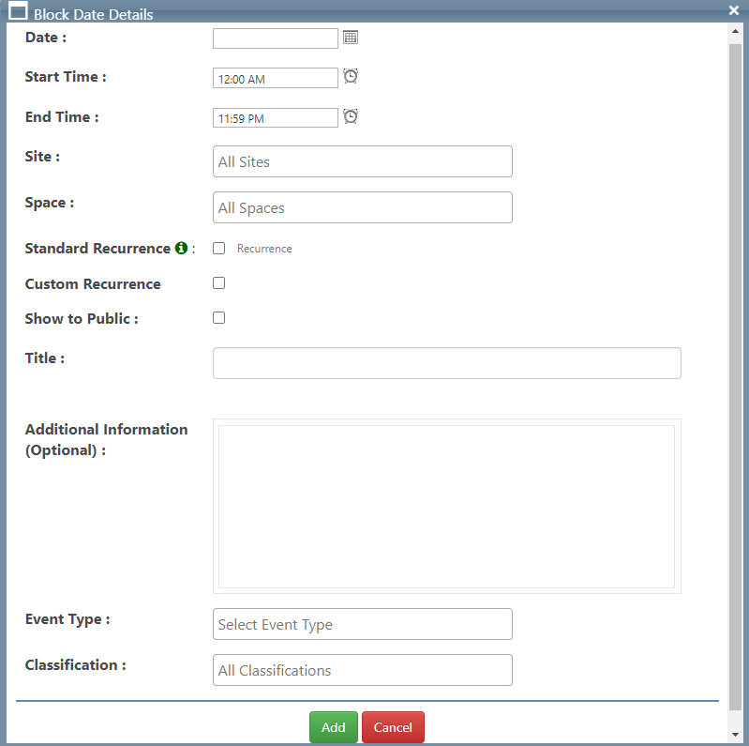Close the Block Date Details dialog

734,10
